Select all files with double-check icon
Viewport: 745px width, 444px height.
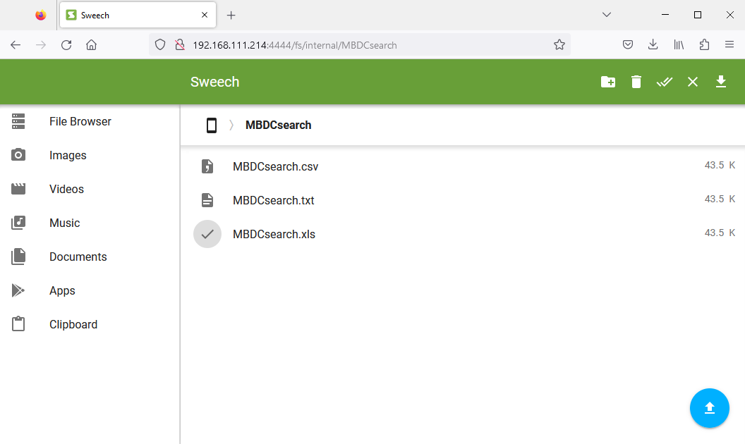tap(665, 82)
